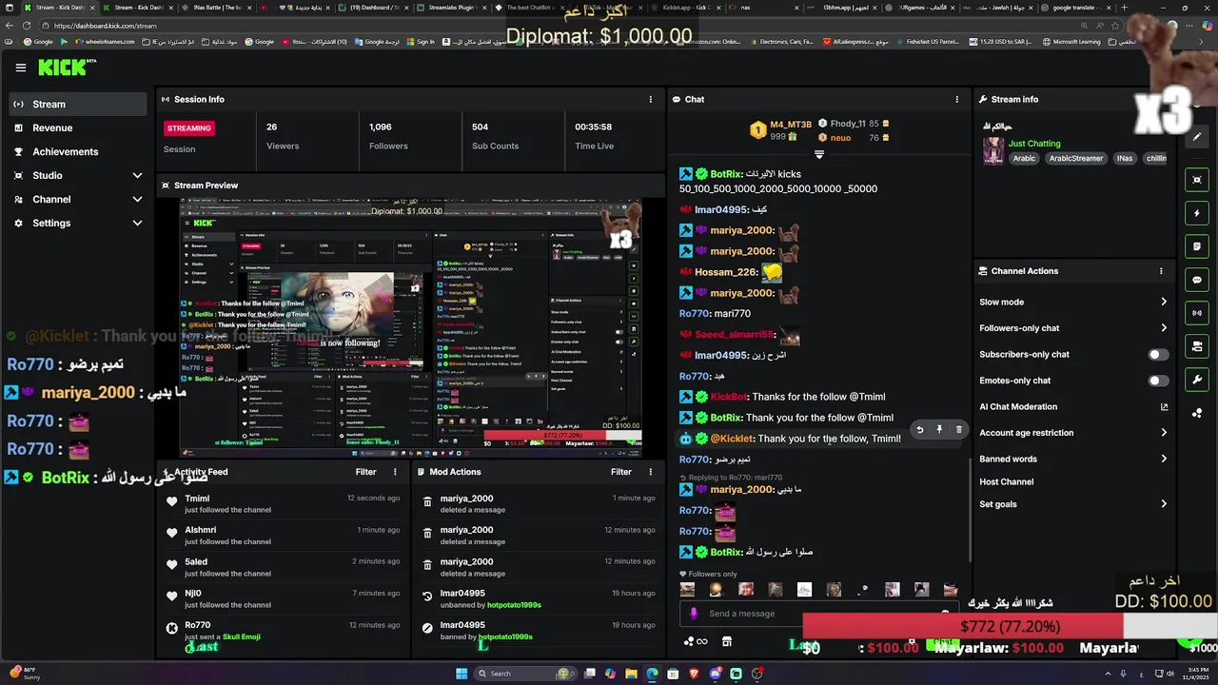The image size is (1218, 685).
Task: Open Revenue in the sidebar
Action: click(76, 127)
